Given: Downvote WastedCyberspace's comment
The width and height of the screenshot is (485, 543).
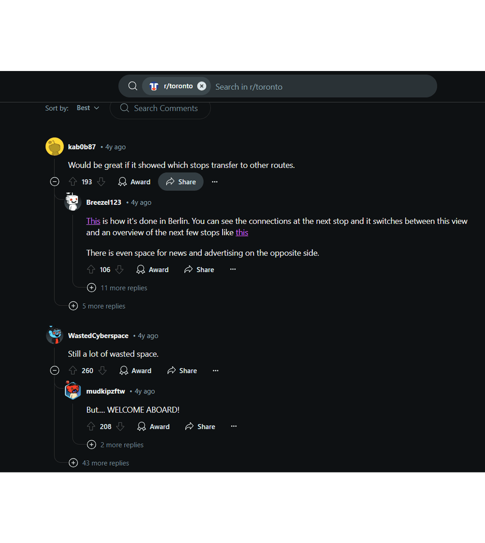Looking at the screenshot, I should point(102,370).
